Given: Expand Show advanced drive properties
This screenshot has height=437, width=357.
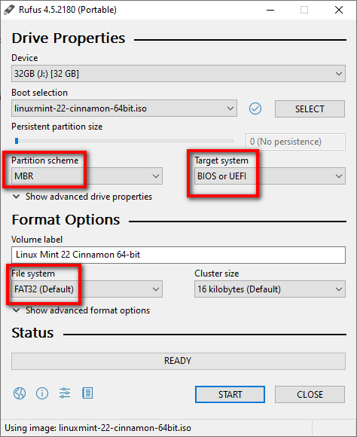Looking at the screenshot, I should coord(83,197).
